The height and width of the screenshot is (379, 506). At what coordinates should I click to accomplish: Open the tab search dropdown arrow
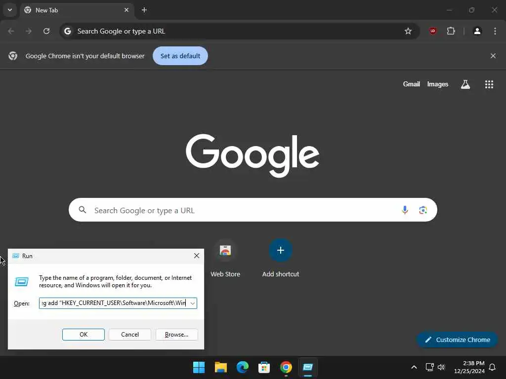click(x=10, y=10)
